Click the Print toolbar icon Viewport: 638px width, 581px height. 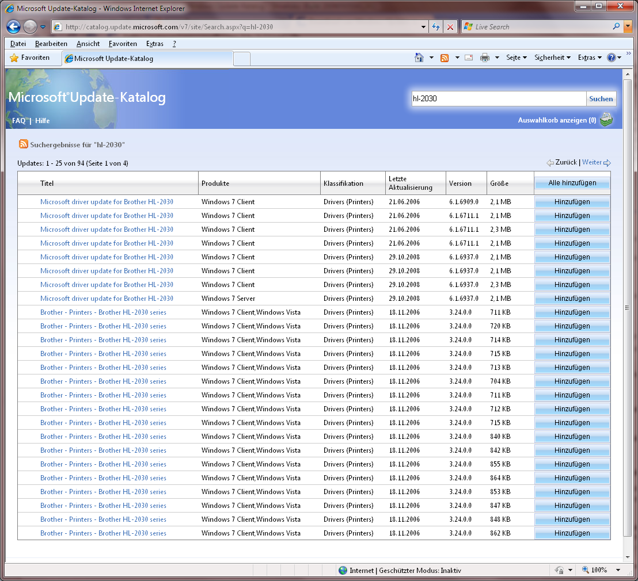click(485, 58)
